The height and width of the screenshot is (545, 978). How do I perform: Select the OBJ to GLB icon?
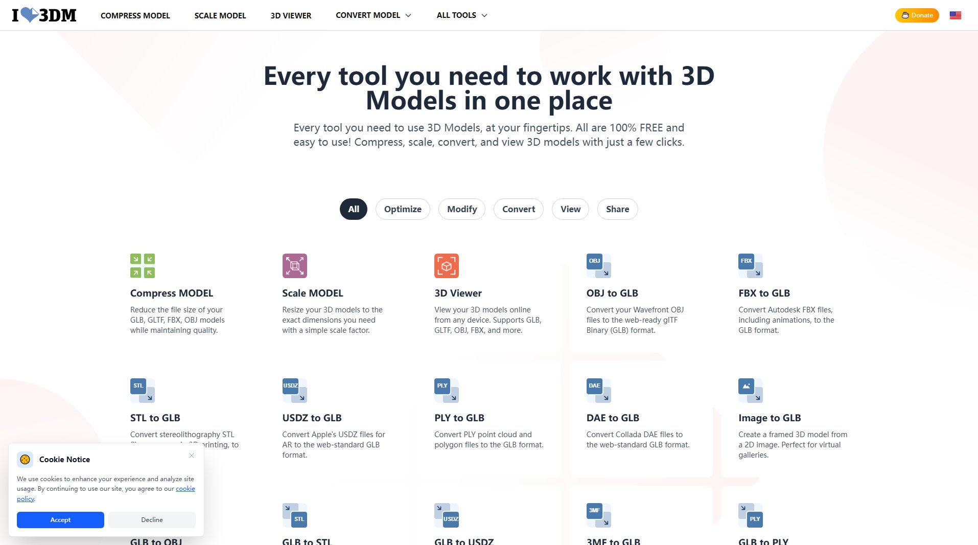(x=598, y=266)
